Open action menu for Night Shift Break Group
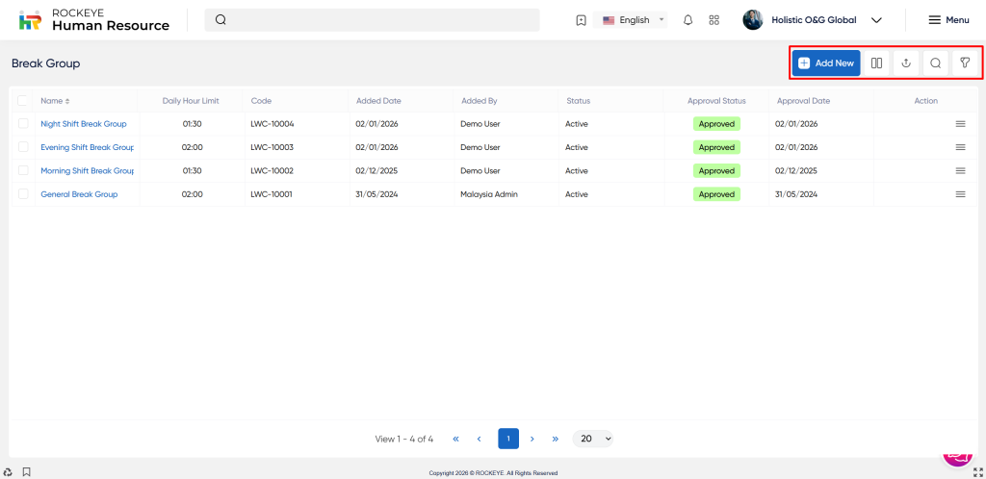 click(959, 124)
